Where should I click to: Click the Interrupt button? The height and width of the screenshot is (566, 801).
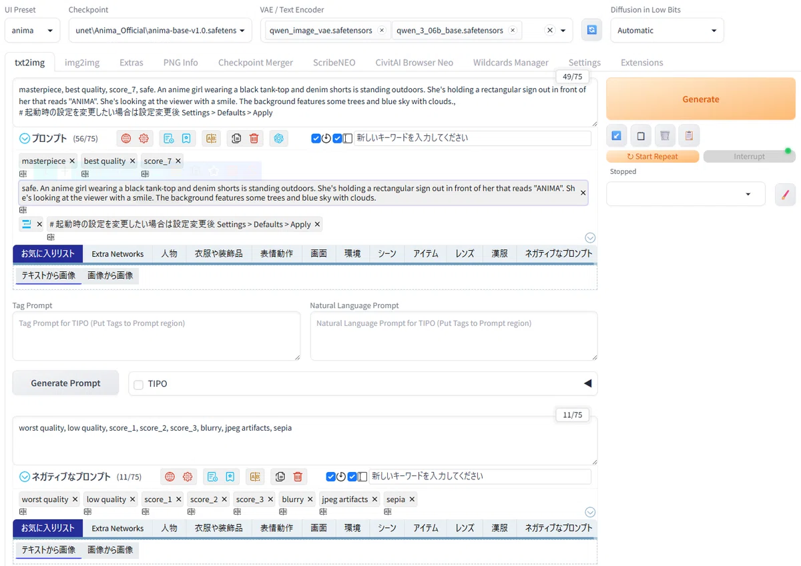(x=749, y=157)
